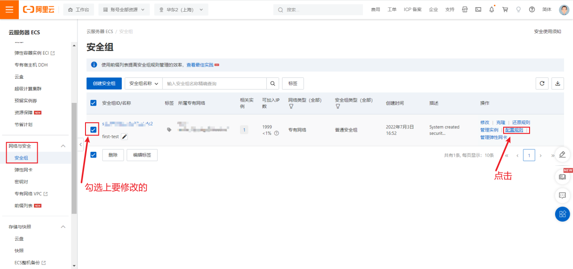
Task: Open the 账号全部资源 dropdown
Action: (124, 9)
